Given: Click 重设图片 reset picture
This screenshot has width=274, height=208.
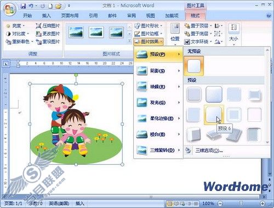Looking at the screenshot, I should (x=48, y=42).
